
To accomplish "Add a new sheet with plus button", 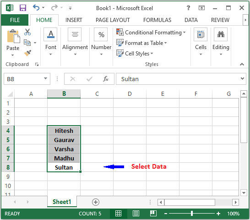I will [96, 202].
